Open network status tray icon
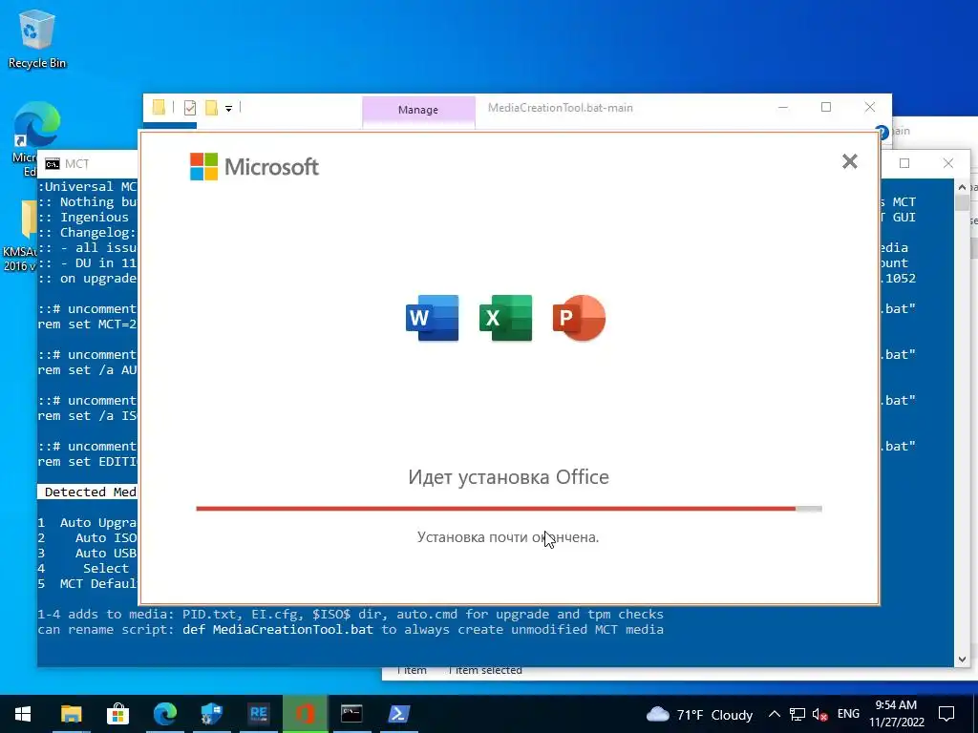The image size is (978, 733). point(797,714)
